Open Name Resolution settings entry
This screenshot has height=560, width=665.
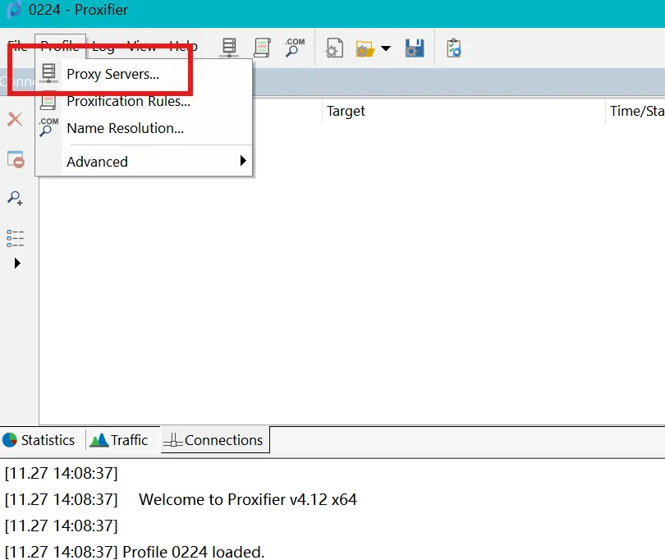pos(144,128)
